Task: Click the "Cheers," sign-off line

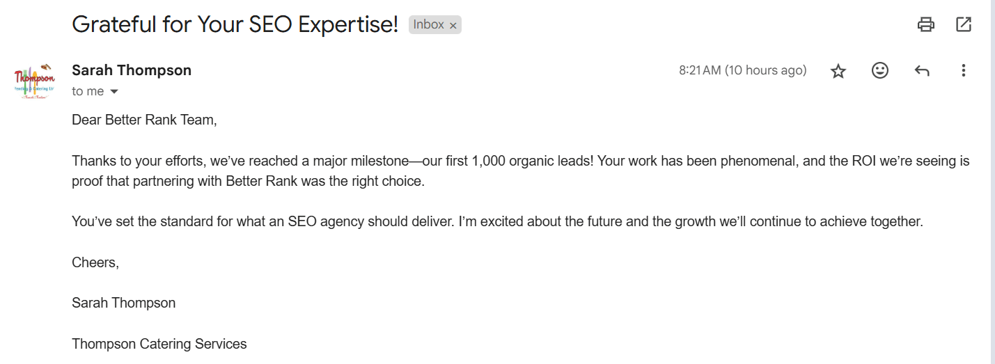Action: [95, 262]
